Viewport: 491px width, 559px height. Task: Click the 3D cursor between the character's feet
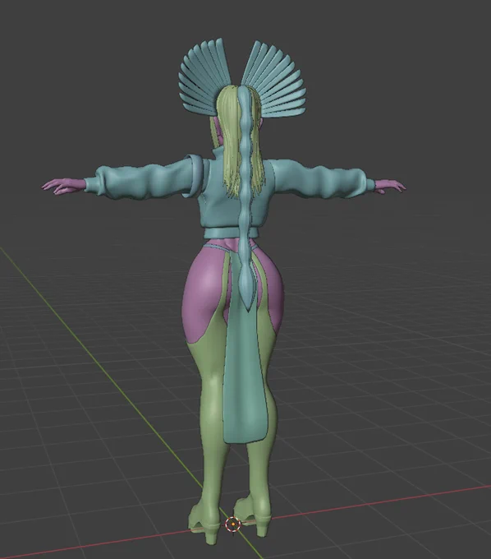233,524
